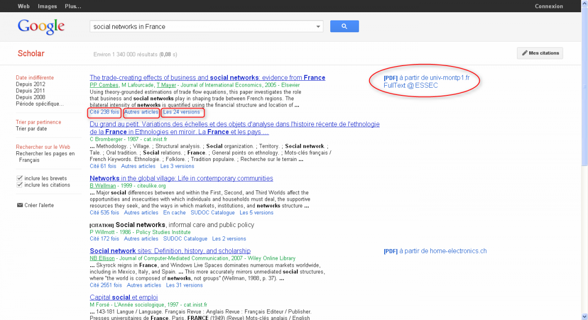Open PDF à partir de univ-montp1.fr
Image resolution: width=588 pixels, height=320 pixels.
coord(426,78)
